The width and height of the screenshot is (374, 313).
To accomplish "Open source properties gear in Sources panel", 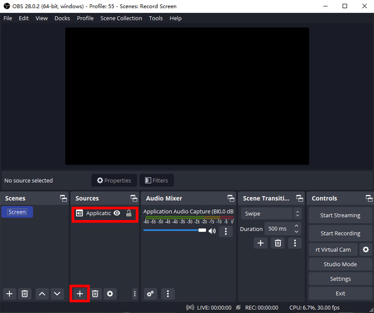I will [110, 294].
